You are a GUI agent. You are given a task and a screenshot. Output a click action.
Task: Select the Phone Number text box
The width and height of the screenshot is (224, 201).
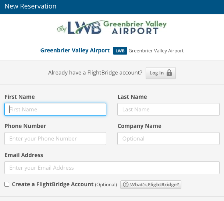coord(56,139)
